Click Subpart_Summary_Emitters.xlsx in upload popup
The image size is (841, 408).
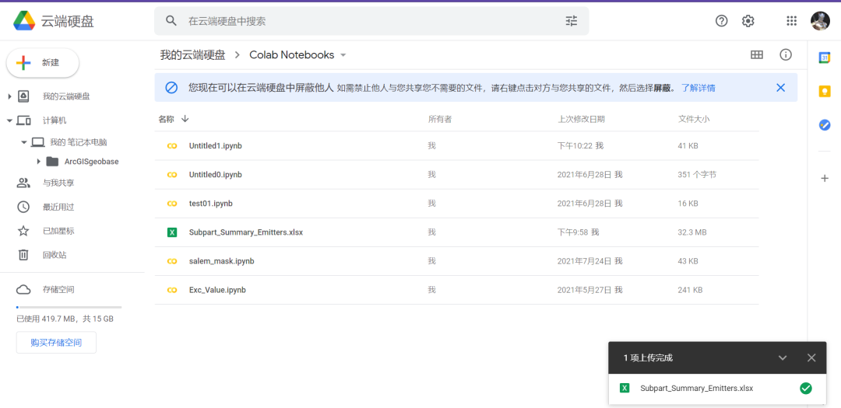pos(697,389)
